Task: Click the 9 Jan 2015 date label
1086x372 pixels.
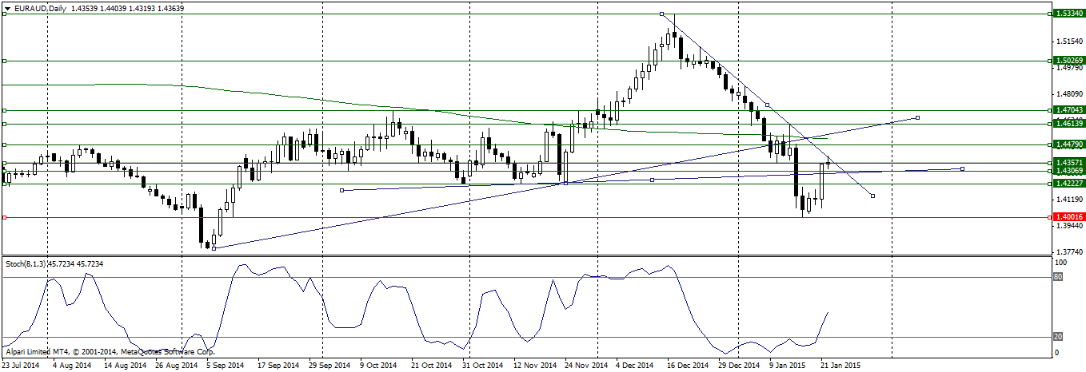Action: click(x=789, y=366)
